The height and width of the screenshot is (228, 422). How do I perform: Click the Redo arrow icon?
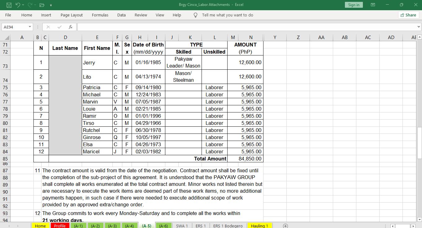tap(30, 5)
